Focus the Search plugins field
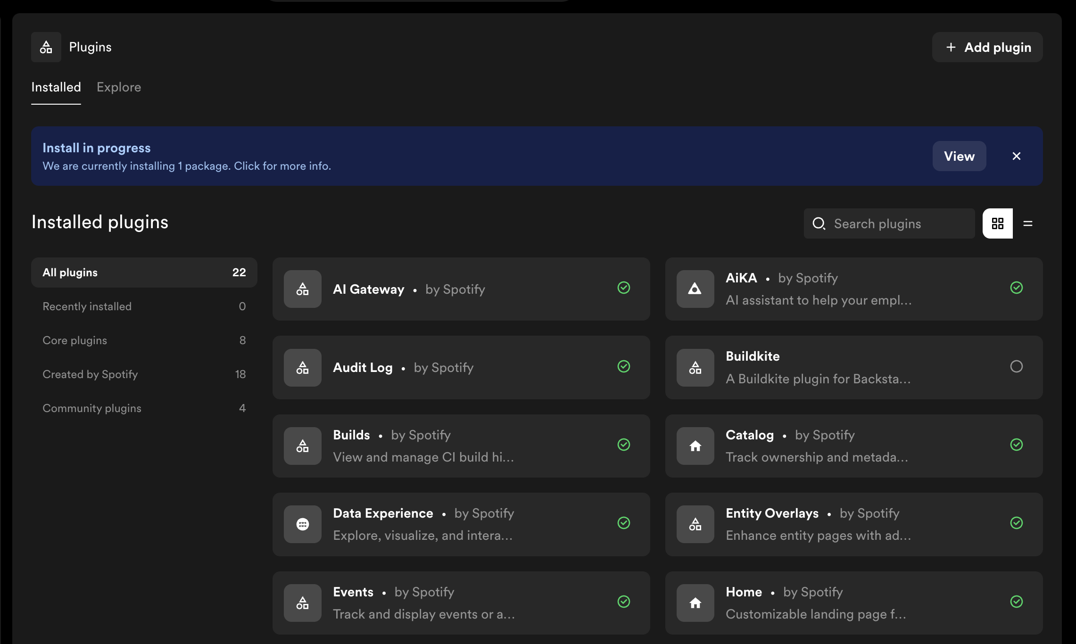This screenshot has height=644, width=1076. pos(889,223)
